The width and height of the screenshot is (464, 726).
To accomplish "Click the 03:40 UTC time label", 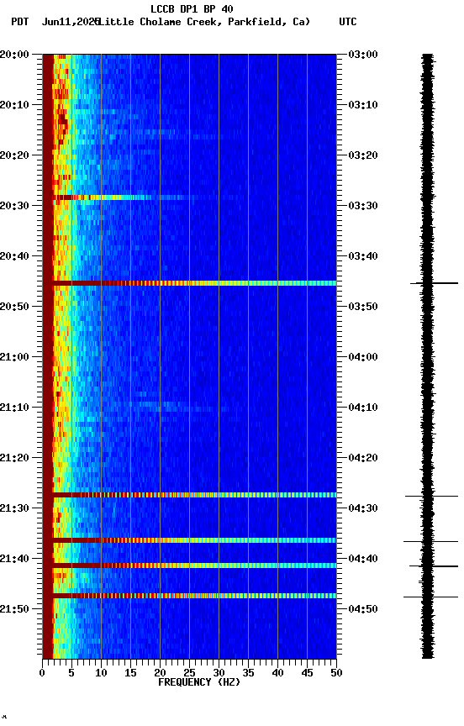I will pos(363,256).
